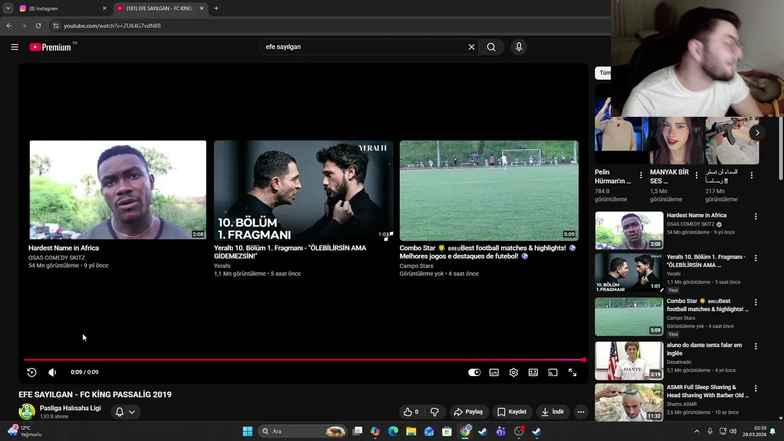Open Hardest Name in Africa endscreen thumbnail

point(118,190)
